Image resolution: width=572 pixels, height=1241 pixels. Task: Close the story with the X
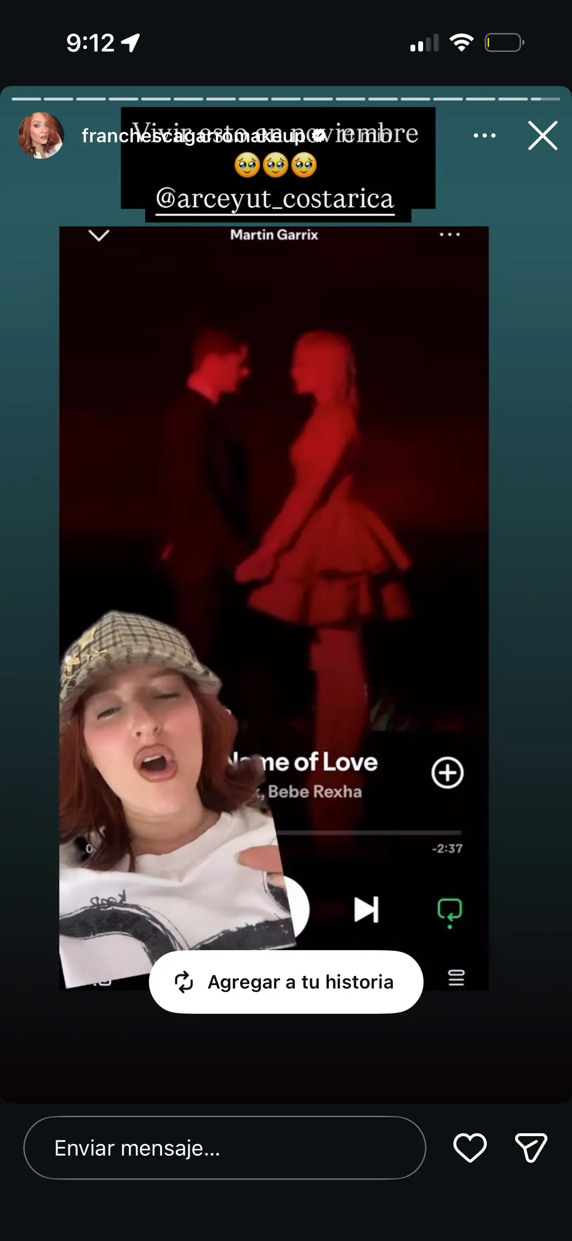542,135
